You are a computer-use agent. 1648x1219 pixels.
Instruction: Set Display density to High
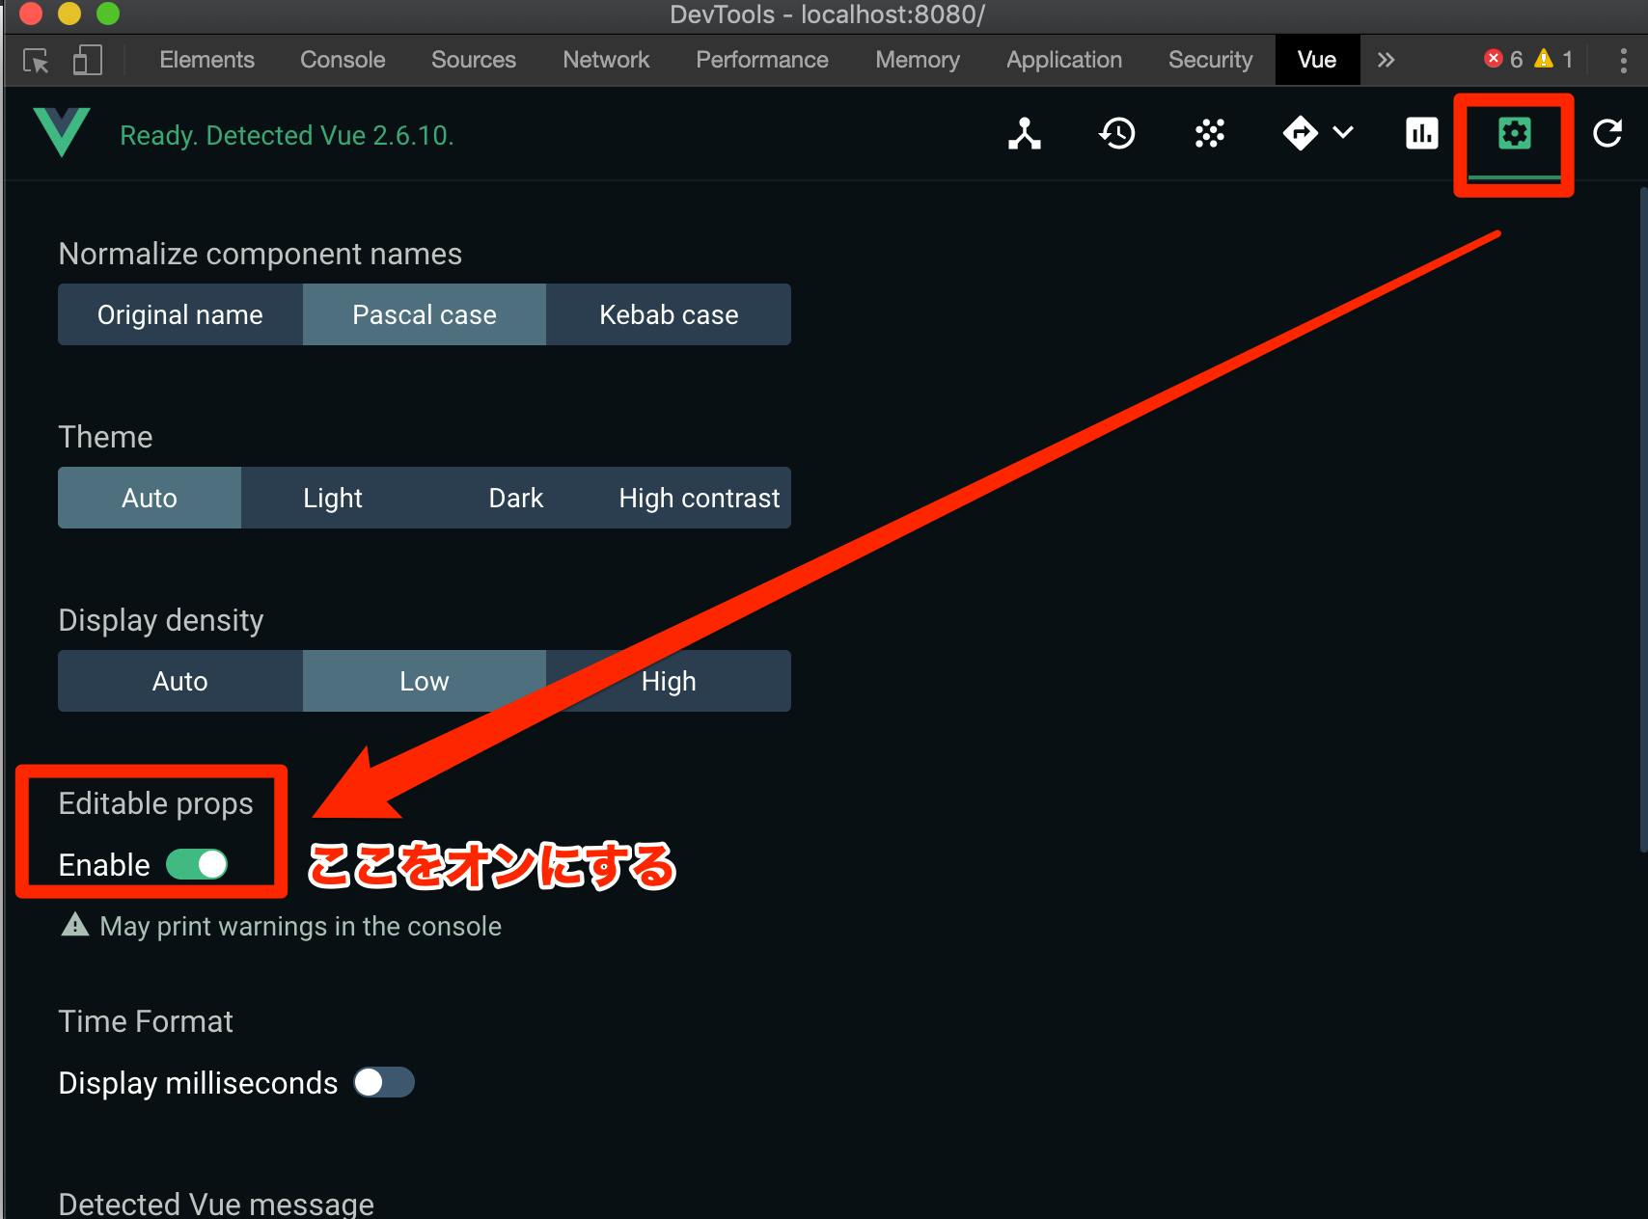point(669,681)
